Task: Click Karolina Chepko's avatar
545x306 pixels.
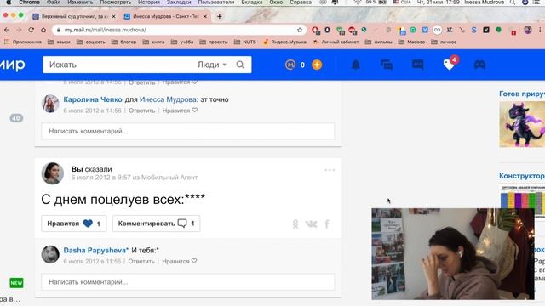Action: point(50,104)
